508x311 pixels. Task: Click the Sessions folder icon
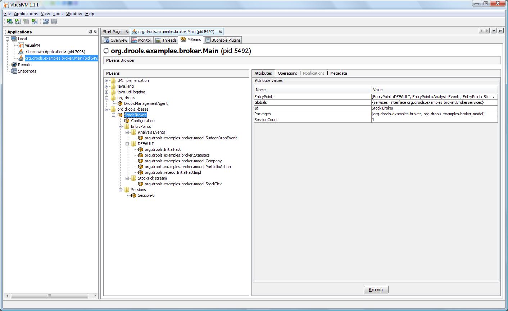pyautogui.click(x=127, y=190)
